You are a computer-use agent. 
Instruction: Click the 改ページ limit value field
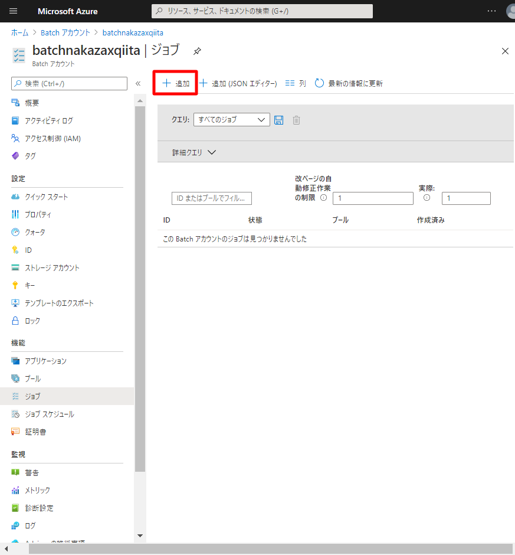pyautogui.click(x=373, y=198)
